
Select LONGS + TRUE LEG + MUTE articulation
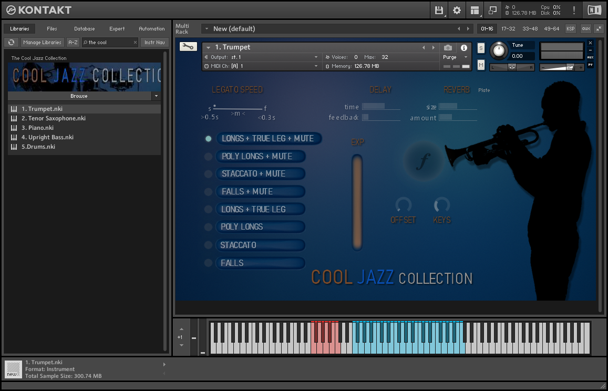[268, 139]
